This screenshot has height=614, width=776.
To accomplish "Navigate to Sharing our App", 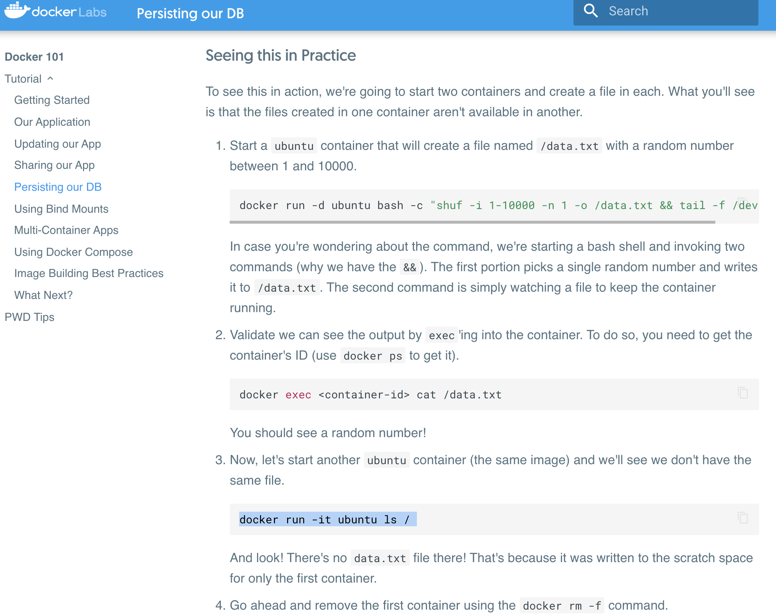I will click(x=54, y=165).
